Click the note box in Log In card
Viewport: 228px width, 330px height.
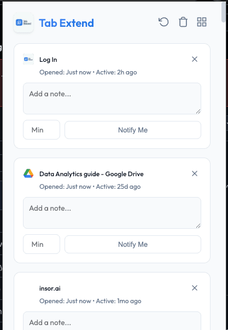tap(112, 99)
